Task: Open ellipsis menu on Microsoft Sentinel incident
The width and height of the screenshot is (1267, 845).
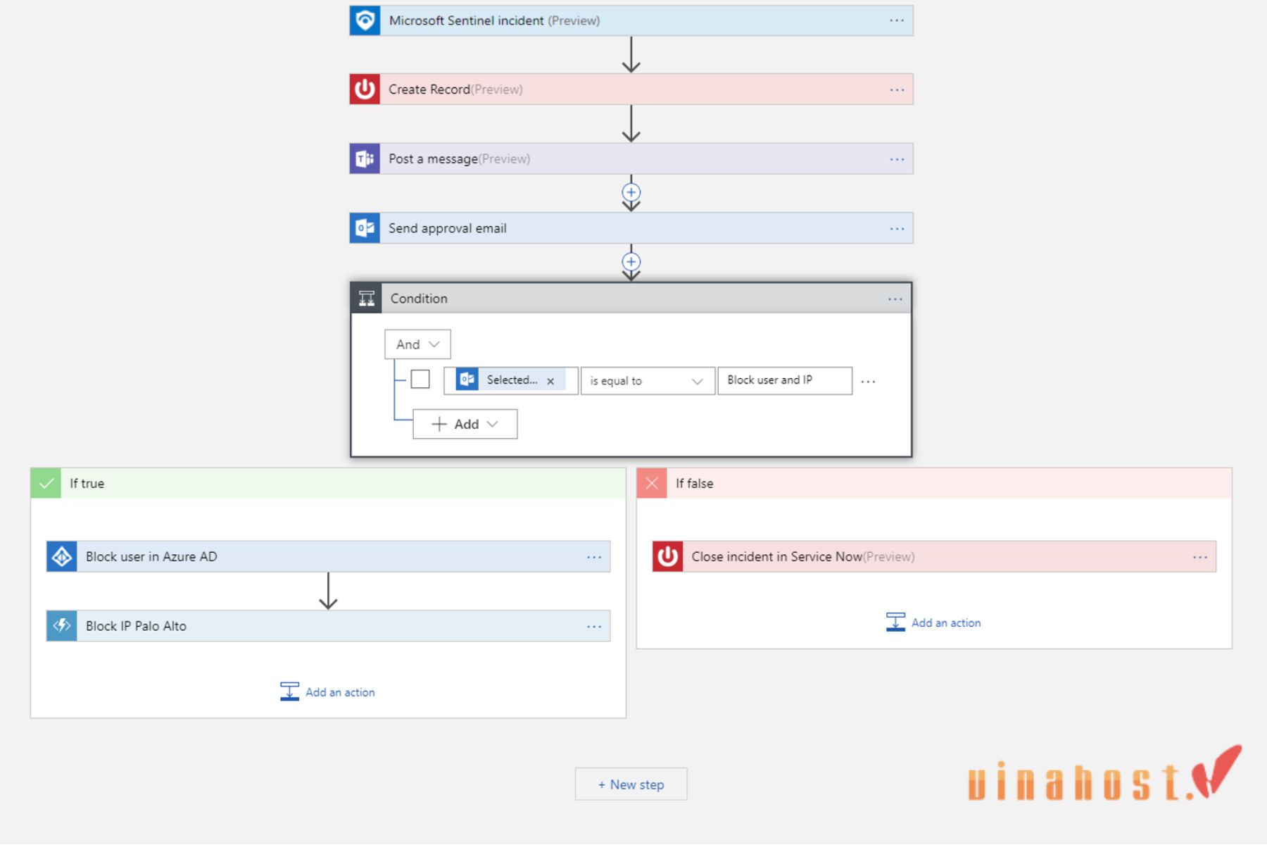Action: [x=897, y=20]
